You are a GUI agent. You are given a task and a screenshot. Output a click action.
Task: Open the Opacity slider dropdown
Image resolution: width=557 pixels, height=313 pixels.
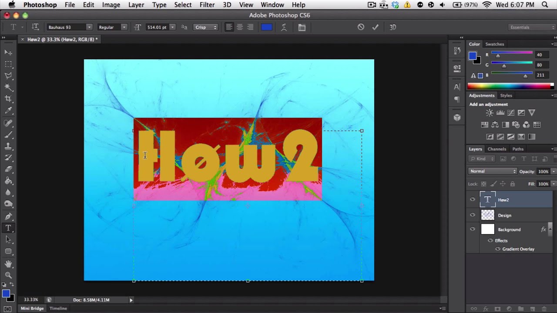554,171
